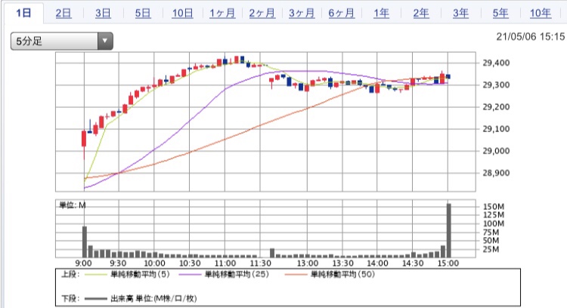Click the 10:30 time axis label
The image size is (567, 308).
[x=190, y=263]
